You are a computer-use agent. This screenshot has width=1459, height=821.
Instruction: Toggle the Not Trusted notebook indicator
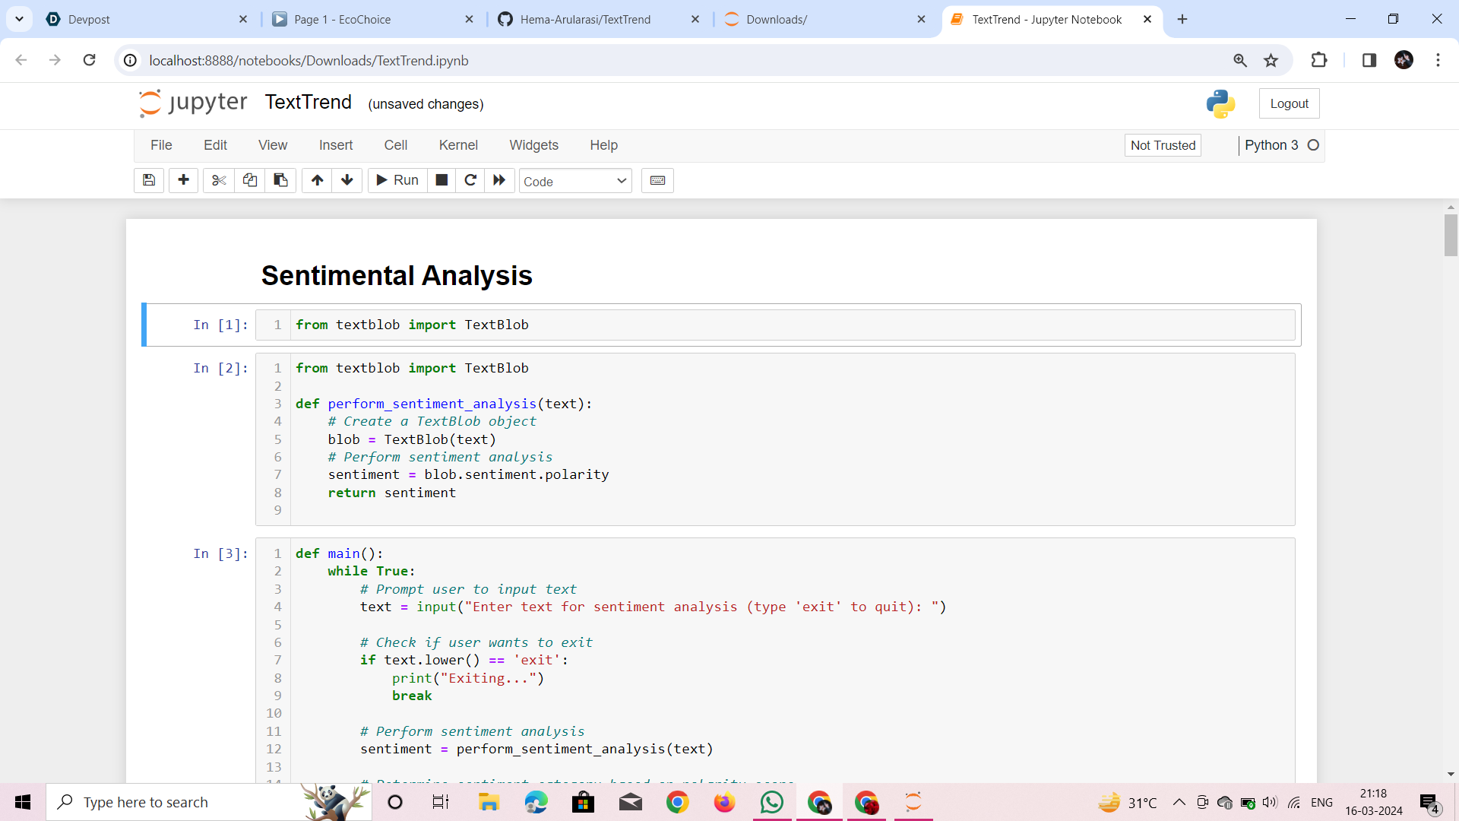[1162, 145]
